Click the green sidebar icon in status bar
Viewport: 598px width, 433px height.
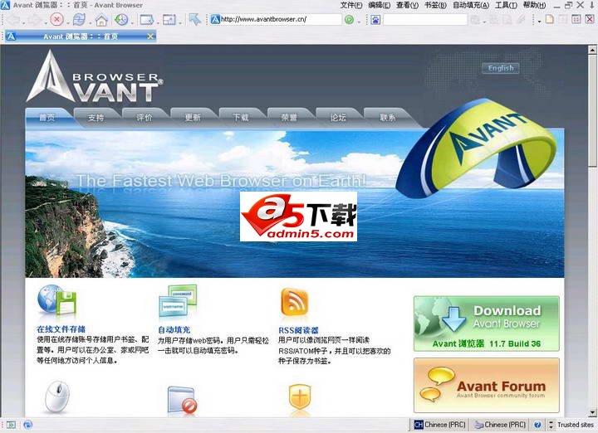click(x=12, y=425)
